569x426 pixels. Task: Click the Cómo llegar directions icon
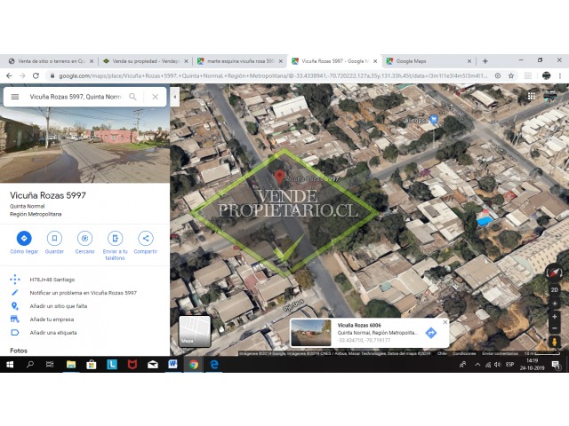click(24, 238)
